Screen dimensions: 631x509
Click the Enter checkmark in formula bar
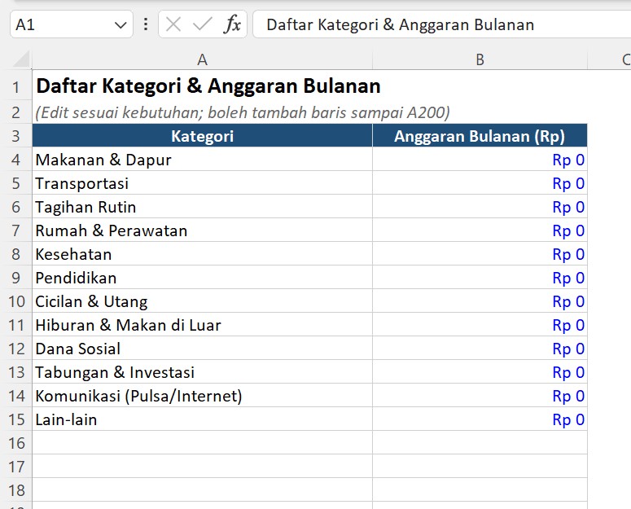coord(202,24)
